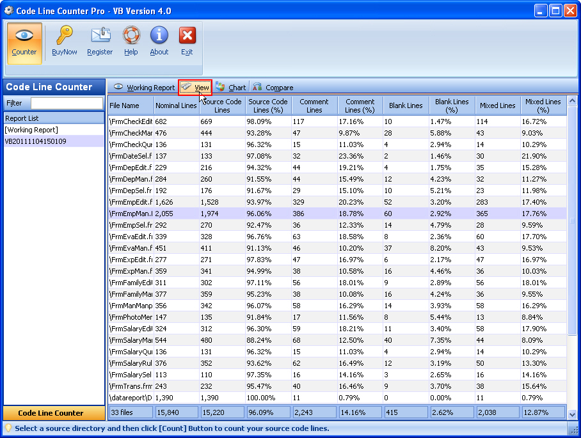
Task: Click the Code Line Counter bottom bar button
Action: (54, 413)
